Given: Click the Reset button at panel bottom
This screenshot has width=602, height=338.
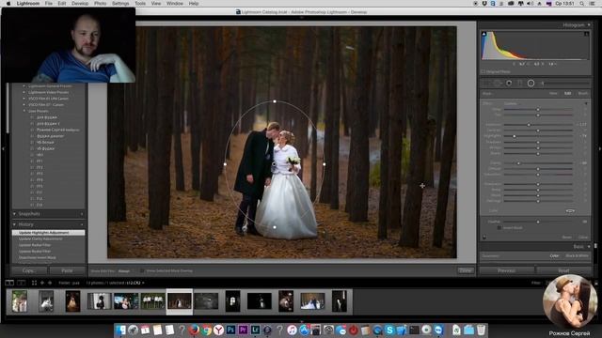Looking at the screenshot, I should click(x=564, y=270).
